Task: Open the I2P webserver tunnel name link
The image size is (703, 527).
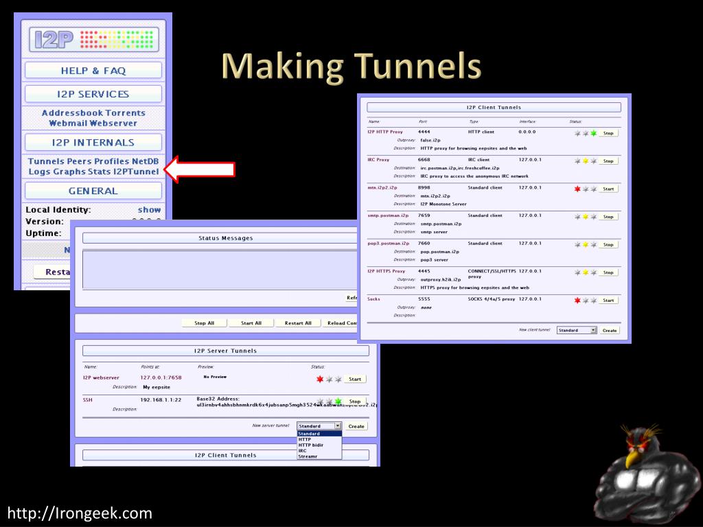Action: click(x=101, y=378)
